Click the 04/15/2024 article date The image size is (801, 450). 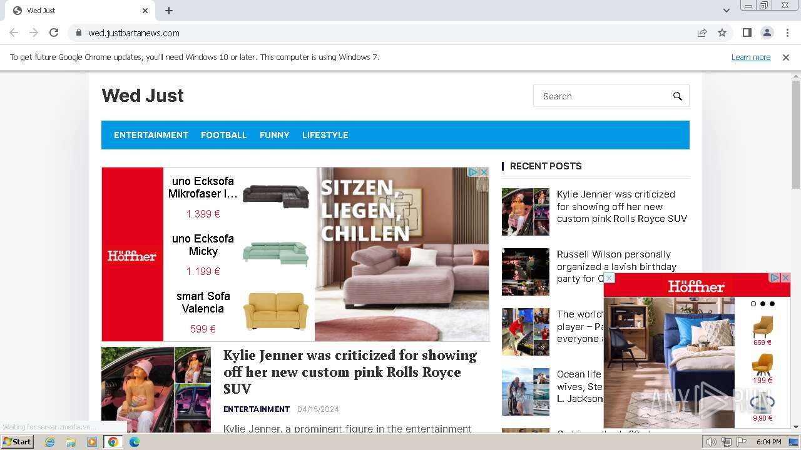(318, 409)
